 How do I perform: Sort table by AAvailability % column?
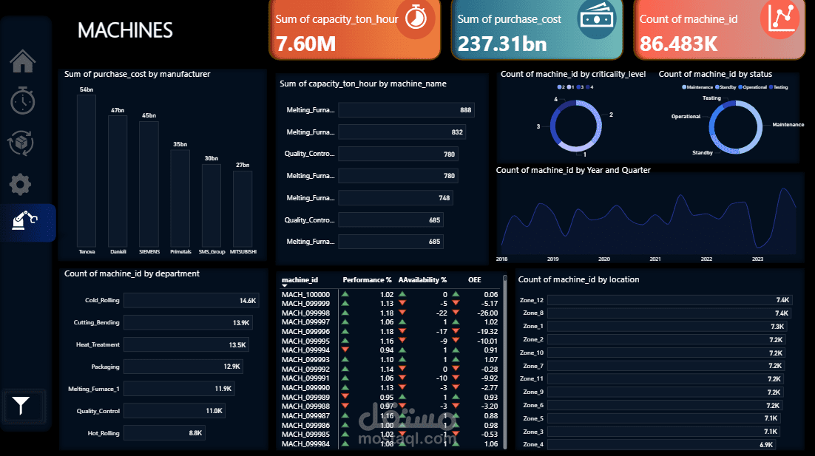pos(422,280)
